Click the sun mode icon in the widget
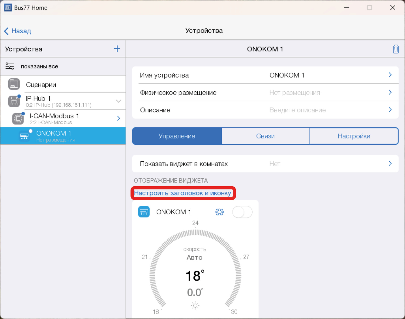The height and width of the screenshot is (319, 405). [x=195, y=305]
